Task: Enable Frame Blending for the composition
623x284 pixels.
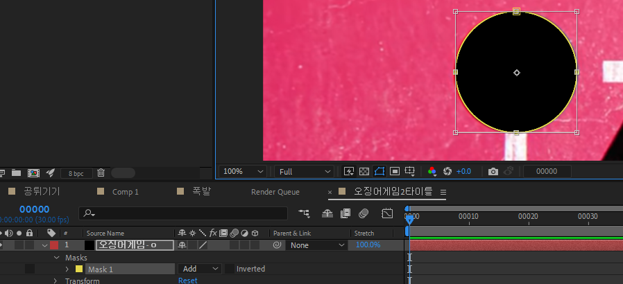Action: 345,213
